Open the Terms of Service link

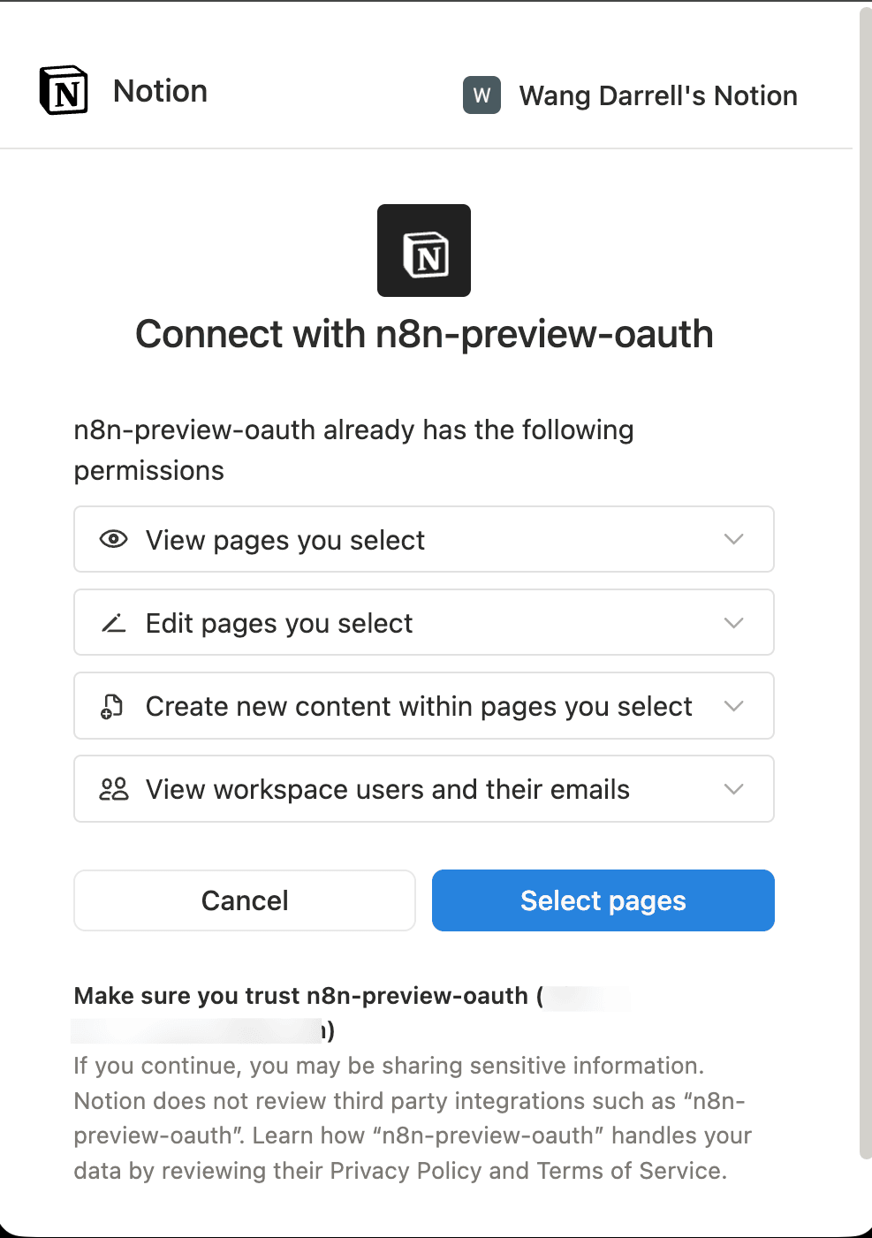click(630, 1171)
